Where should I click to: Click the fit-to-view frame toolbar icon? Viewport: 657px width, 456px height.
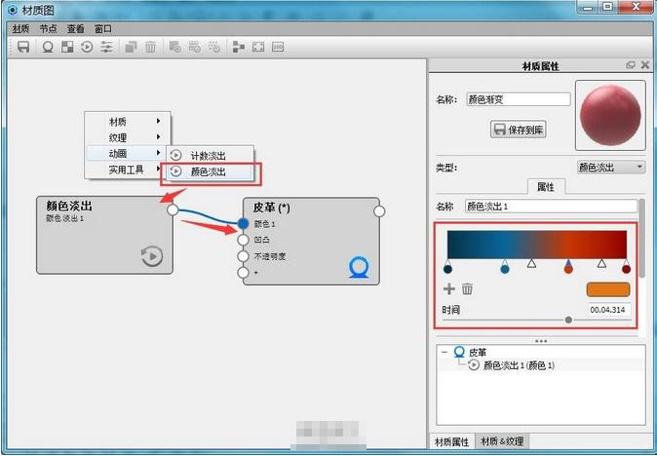tap(258, 47)
